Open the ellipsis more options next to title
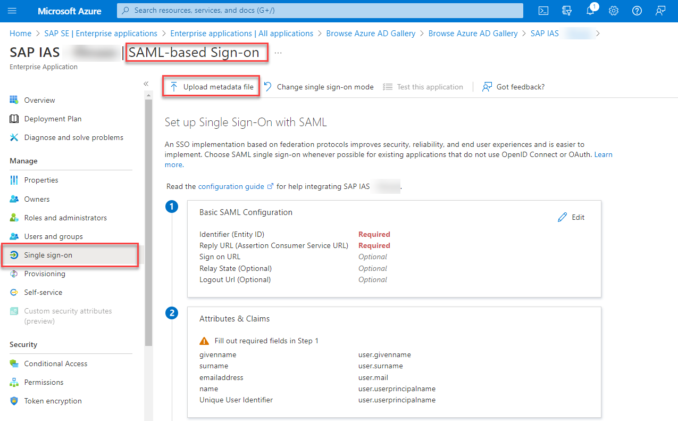 coord(278,53)
